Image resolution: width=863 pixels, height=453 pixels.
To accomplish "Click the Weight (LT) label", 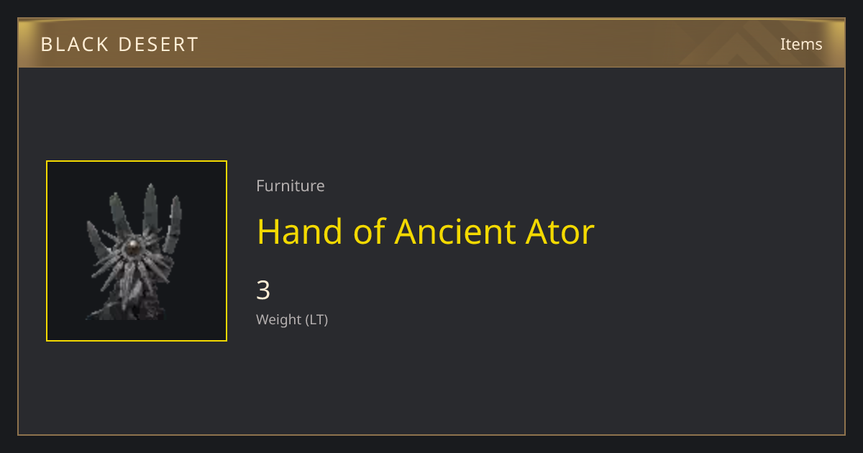I will pyautogui.click(x=292, y=320).
